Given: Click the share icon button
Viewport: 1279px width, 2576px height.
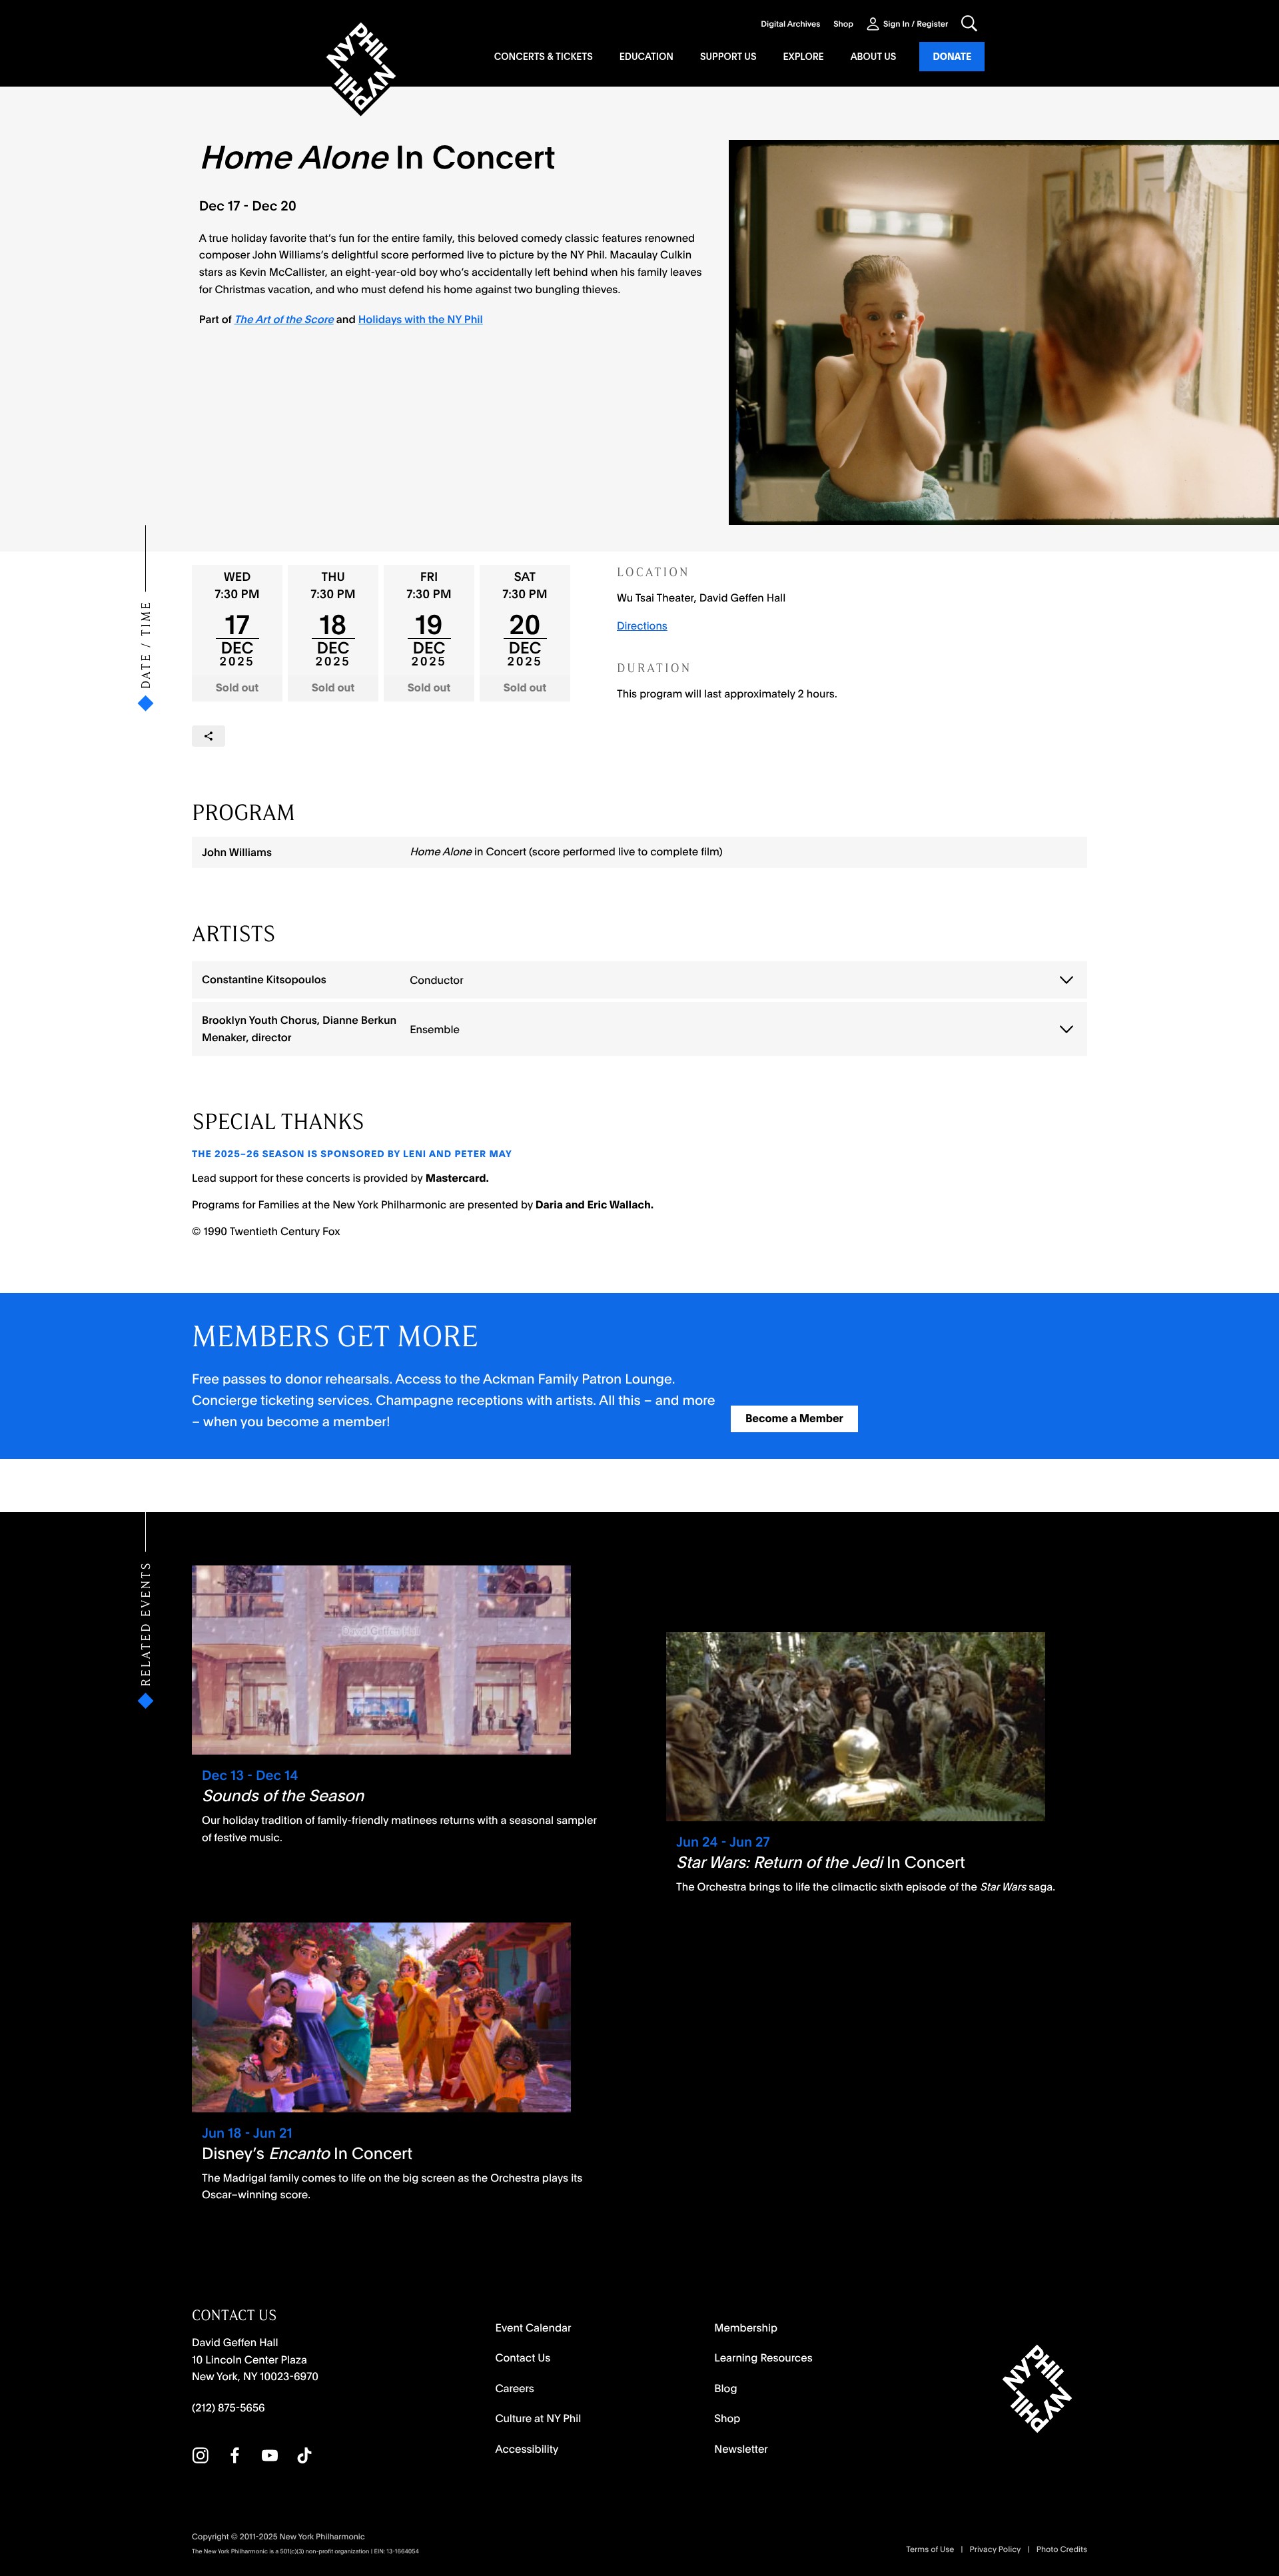Looking at the screenshot, I should tap(208, 736).
